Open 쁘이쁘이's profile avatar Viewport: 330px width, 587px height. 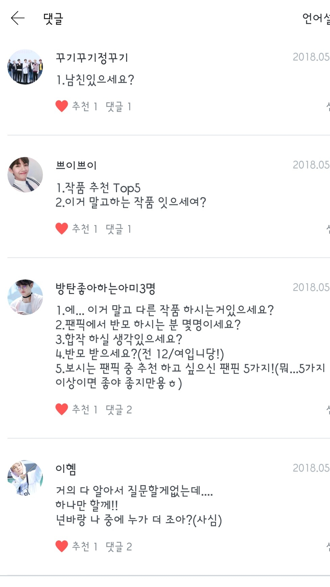point(25,175)
